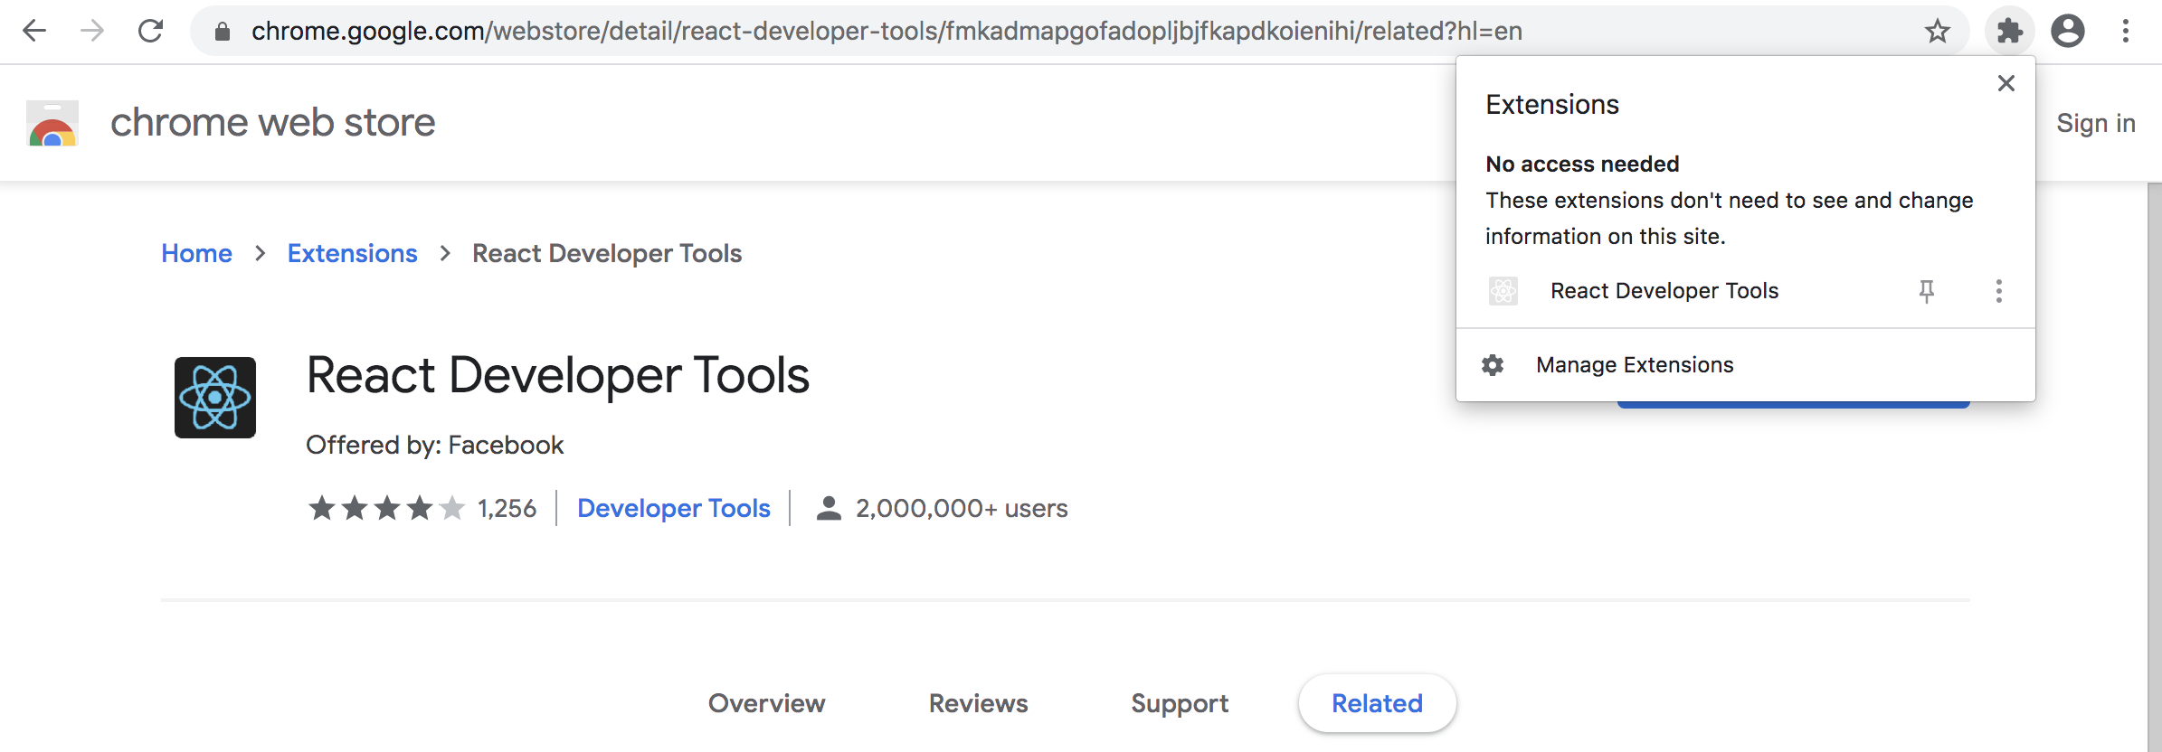Close the Extensions popup

(2006, 83)
